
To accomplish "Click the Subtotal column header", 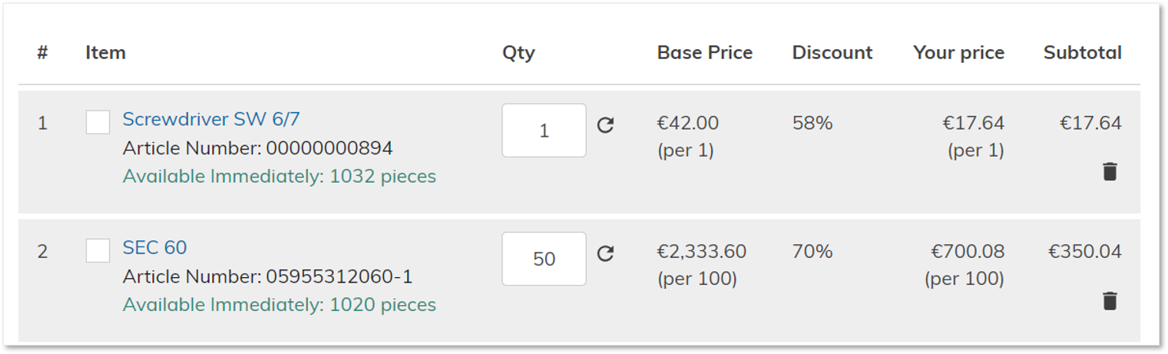I will [1082, 52].
